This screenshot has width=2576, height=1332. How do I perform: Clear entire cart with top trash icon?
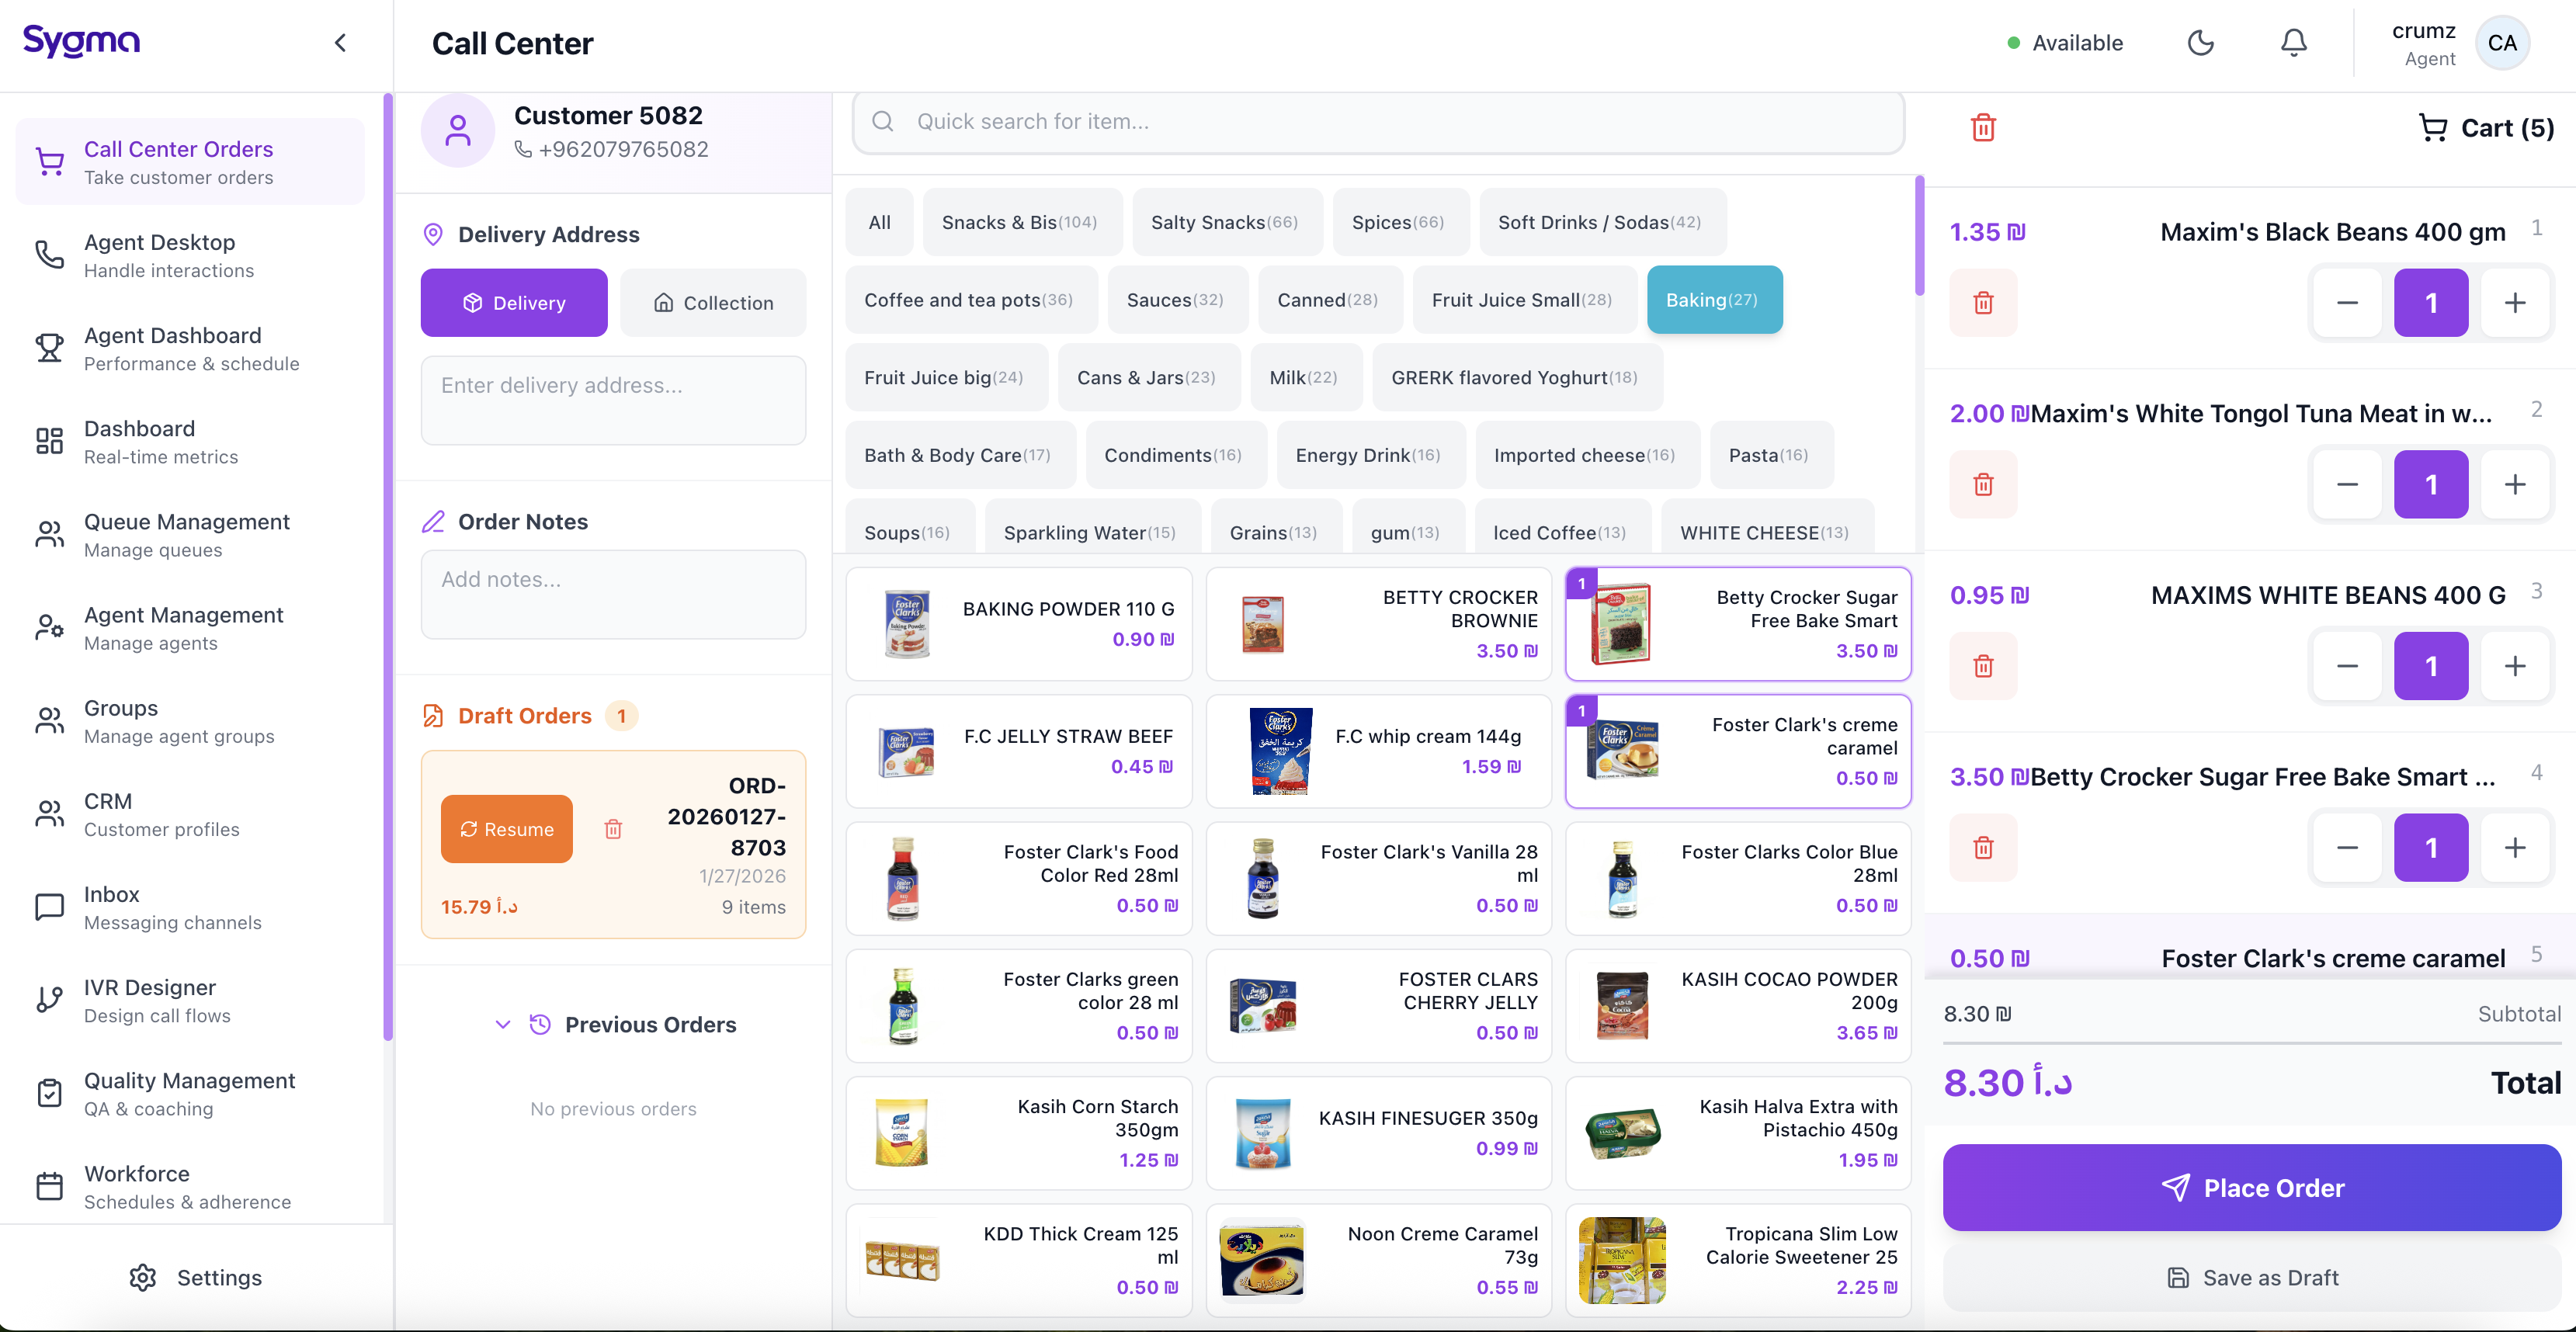coord(1983,128)
